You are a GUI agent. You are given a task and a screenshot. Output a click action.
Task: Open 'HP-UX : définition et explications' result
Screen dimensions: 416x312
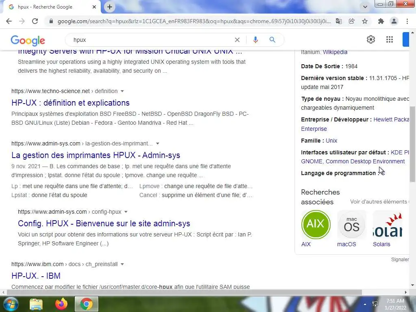70,103
